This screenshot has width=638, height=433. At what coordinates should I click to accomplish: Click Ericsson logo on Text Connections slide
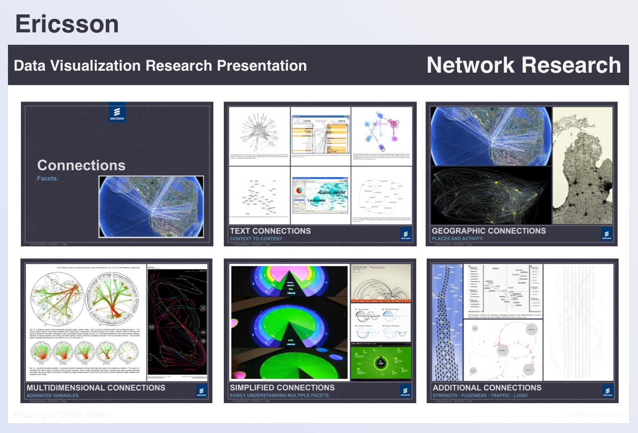click(x=406, y=234)
